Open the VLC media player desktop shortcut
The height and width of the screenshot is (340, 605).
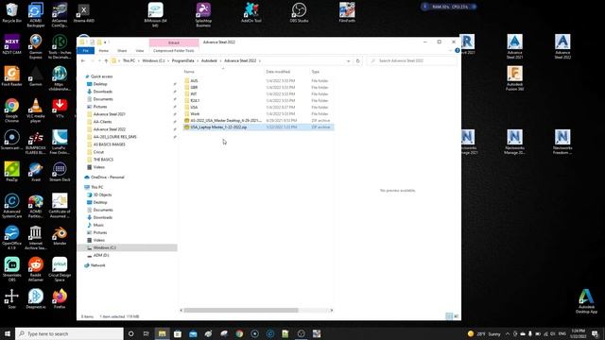[36, 110]
